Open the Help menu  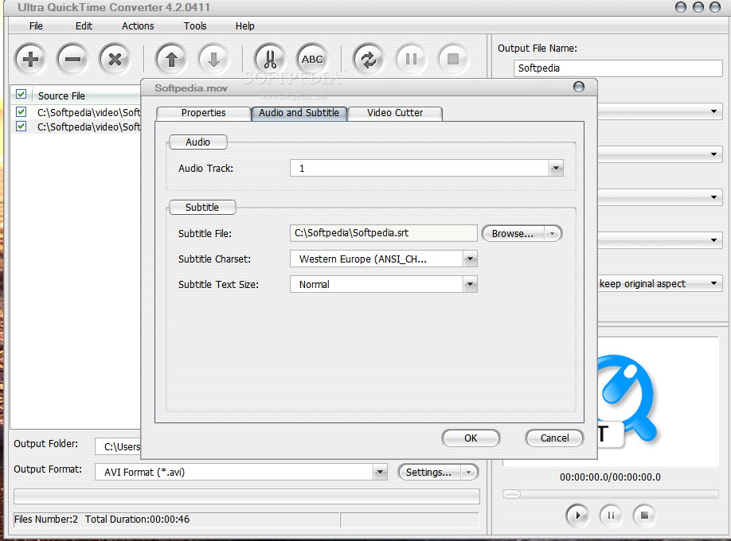coord(244,26)
